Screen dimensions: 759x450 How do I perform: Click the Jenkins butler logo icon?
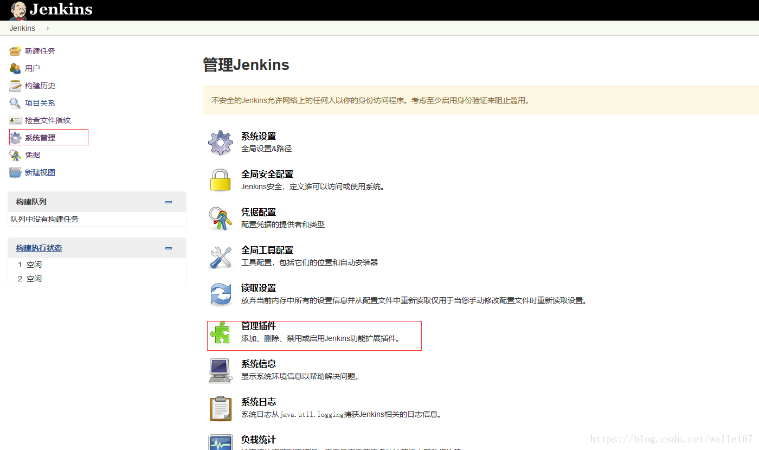pyautogui.click(x=18, y=10)
